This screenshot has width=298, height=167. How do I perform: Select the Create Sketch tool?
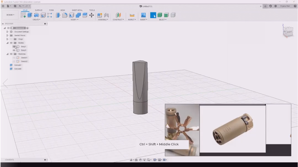[23, 15]
